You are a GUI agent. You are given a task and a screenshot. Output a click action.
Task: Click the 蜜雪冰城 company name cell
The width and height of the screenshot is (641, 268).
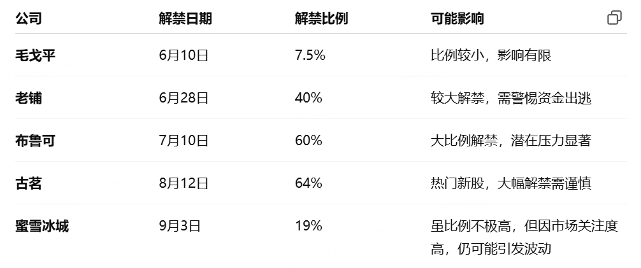point(42,225)
